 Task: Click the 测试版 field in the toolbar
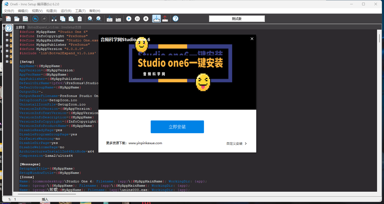tap(237, 19)
